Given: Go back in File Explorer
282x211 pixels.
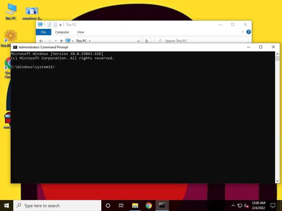Looking at the screenshot, I should click(41, 41).
